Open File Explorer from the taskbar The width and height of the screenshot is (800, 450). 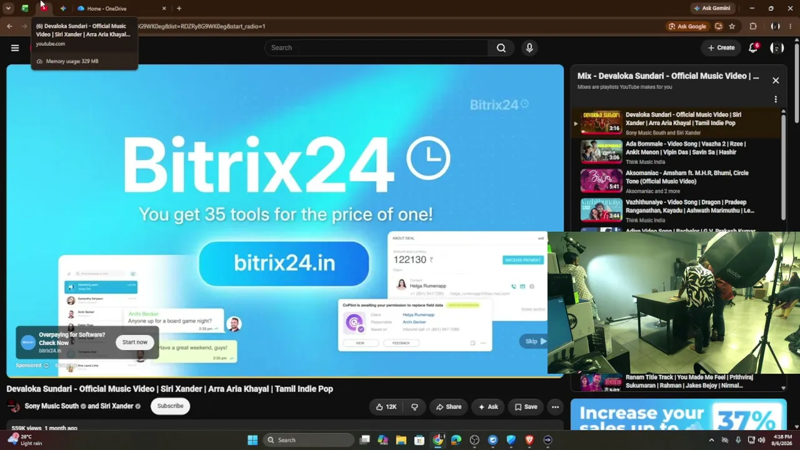[x=401, y=440]
